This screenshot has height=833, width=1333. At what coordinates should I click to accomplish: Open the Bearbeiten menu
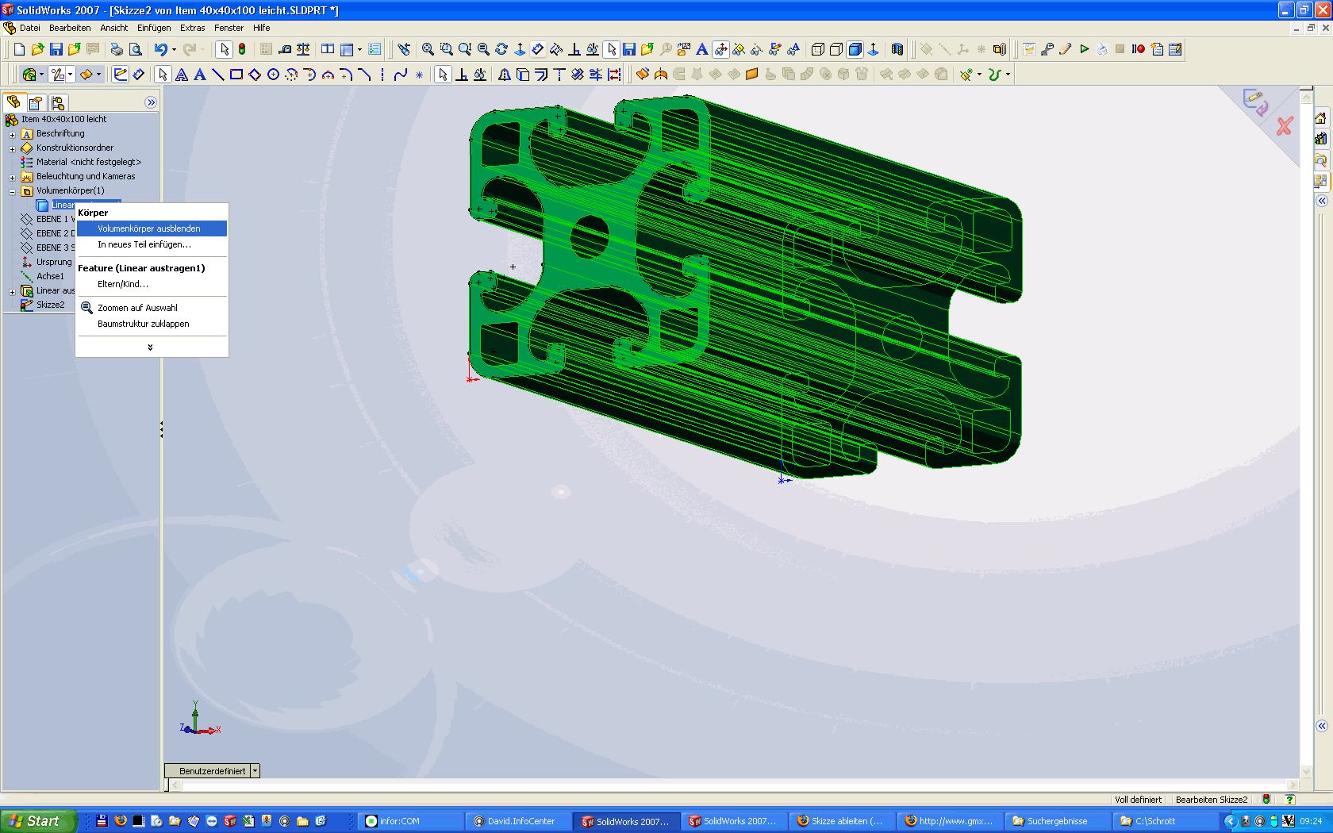(70, 28)
